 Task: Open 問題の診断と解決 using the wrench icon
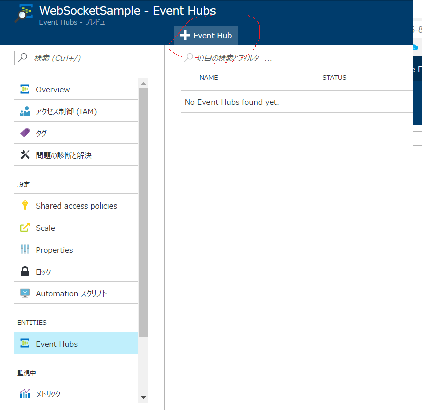(24, 155)
